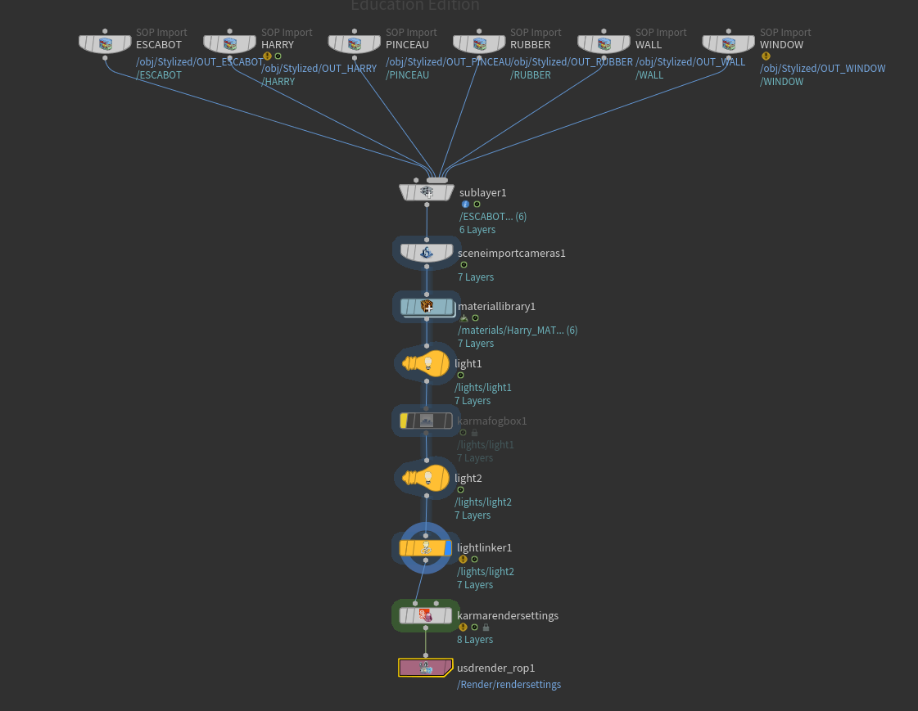Screen dimensions: 918x711
Task: Select the WALL SOP Import node
Action: 604,44
